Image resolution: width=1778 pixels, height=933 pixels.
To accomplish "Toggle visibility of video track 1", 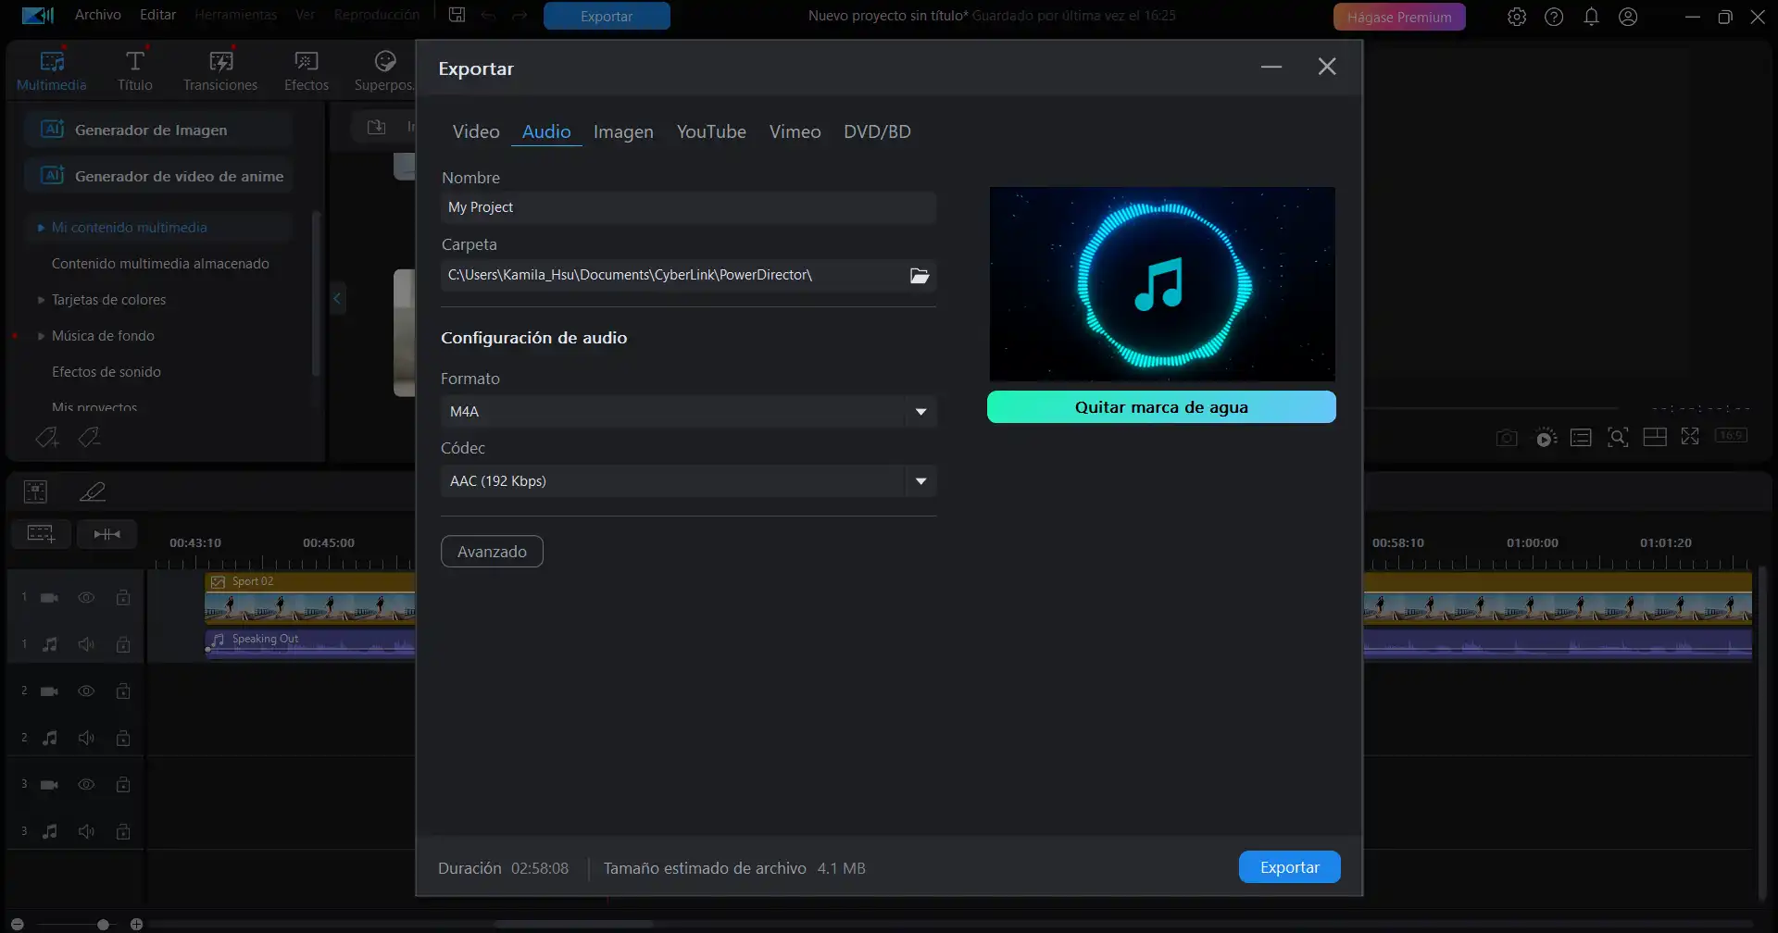I will (x=86, y=598).
